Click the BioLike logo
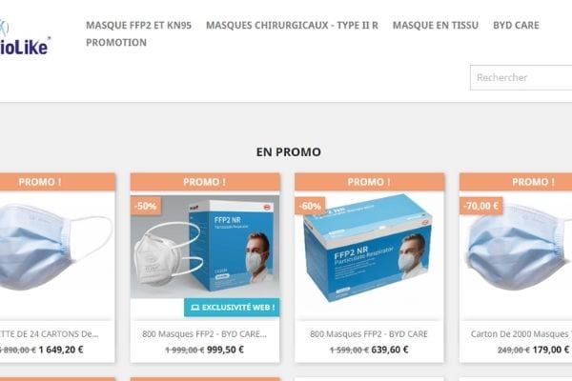 tap(24, 38)
